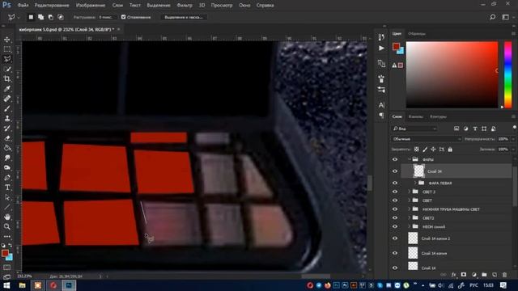The width and height of the screenshot is (518, 291).
Task: Open the blend mode dropdown
Action: (427, 139)
